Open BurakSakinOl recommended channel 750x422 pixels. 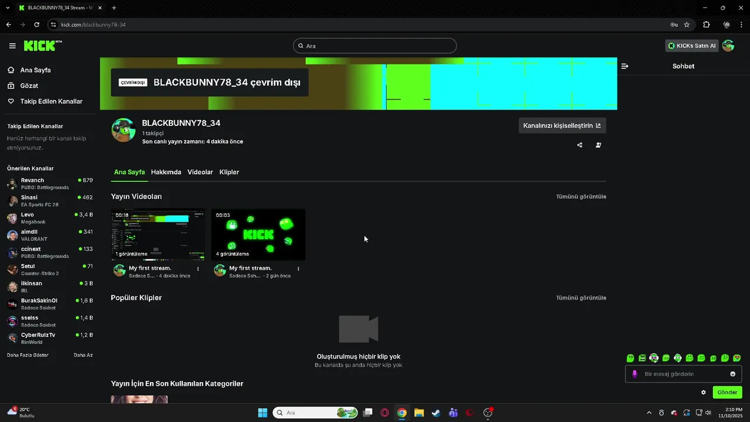(50, 304)
